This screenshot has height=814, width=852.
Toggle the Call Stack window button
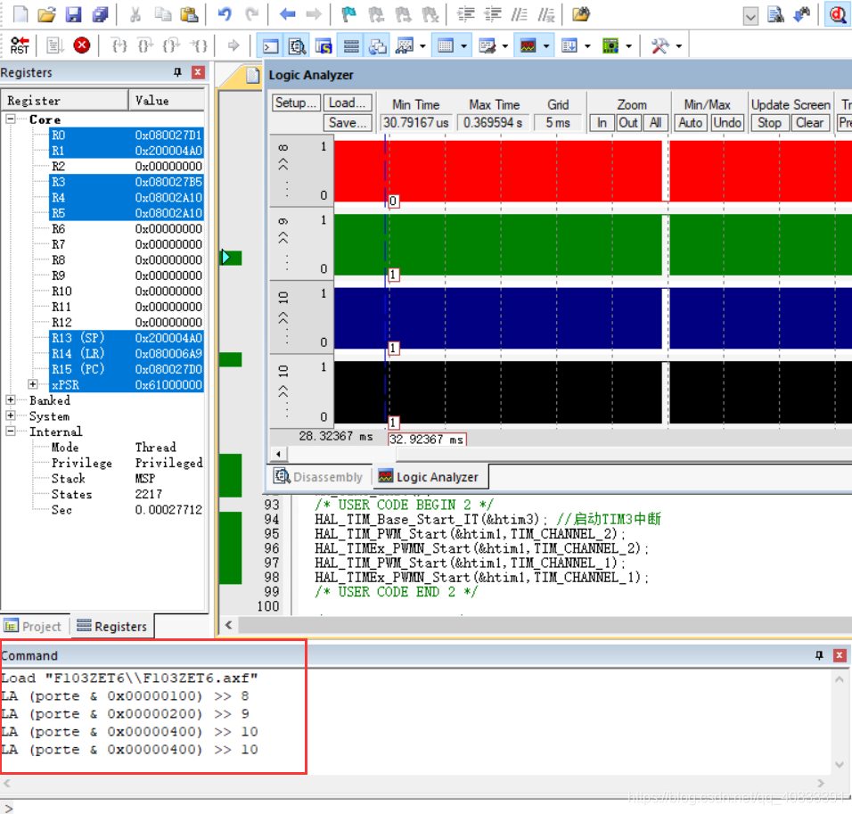378,46
